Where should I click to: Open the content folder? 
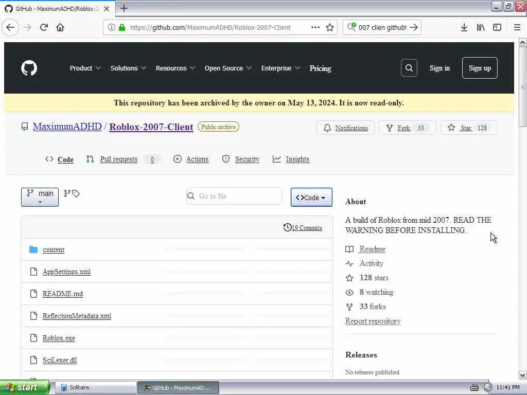tap(54, 249)
